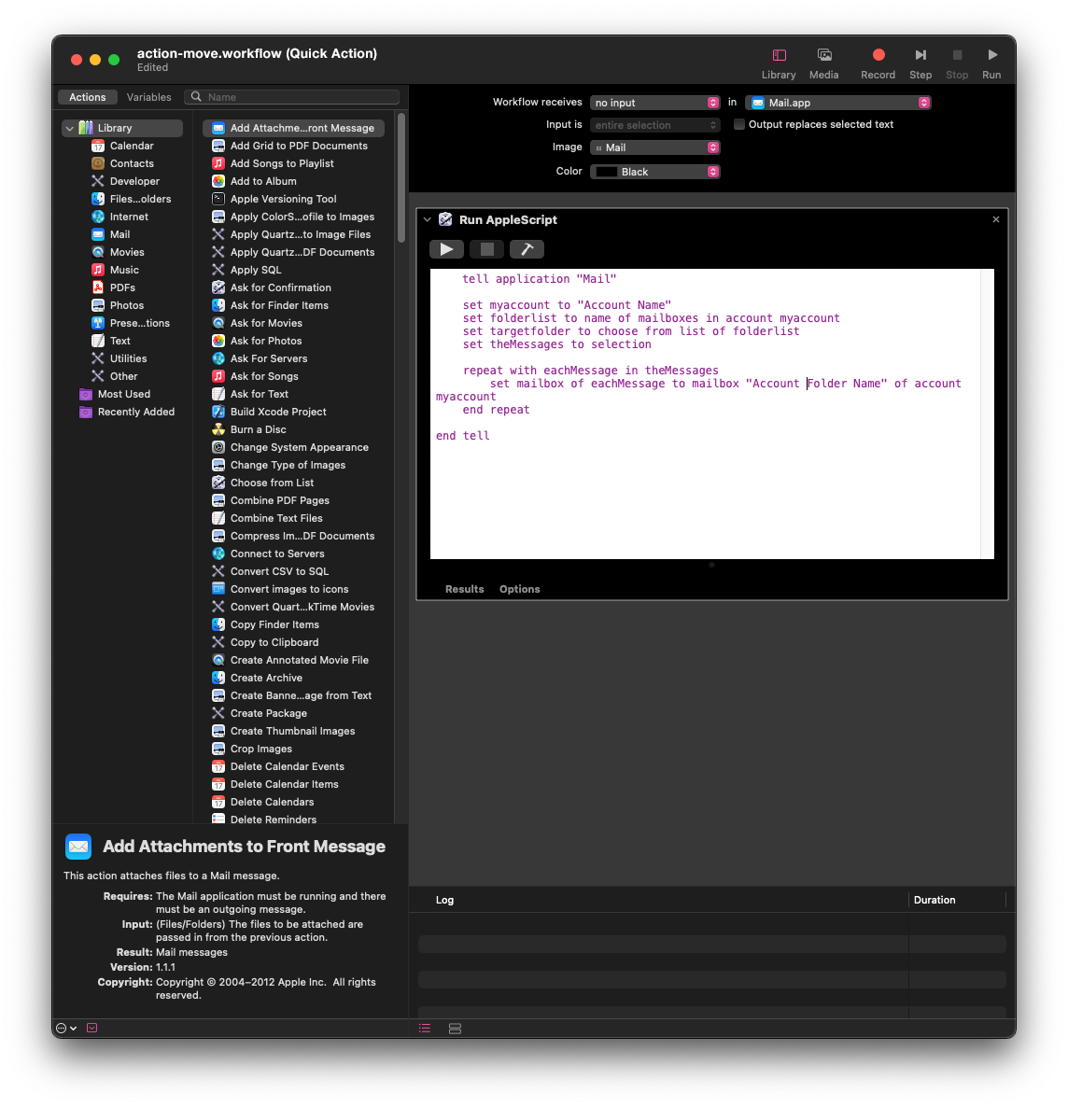
Task: Select the Music library category
Action: click(x=115, y=270)
